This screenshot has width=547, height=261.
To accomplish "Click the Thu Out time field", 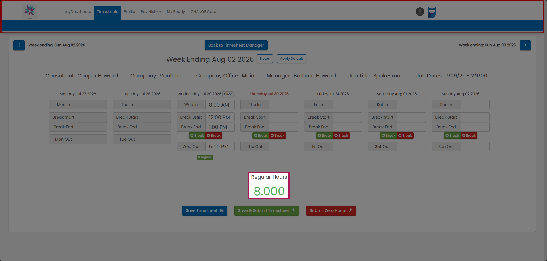I will pos(284,146).
